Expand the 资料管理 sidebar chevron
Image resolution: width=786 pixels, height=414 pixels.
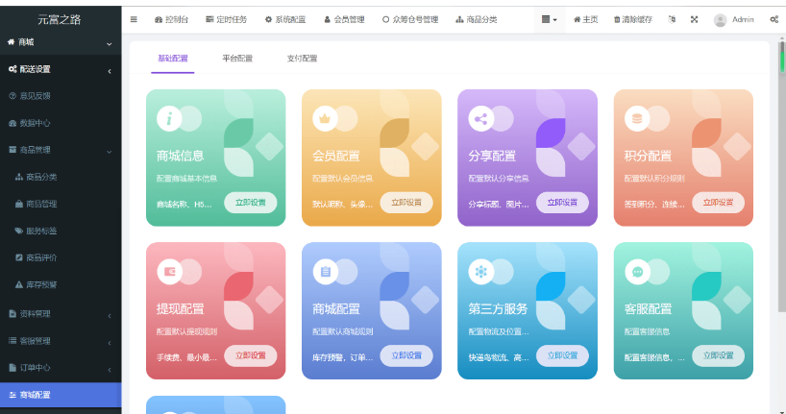110,316
